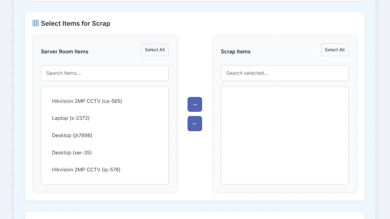Click Select All for Server Room Items

pos(155,50)
